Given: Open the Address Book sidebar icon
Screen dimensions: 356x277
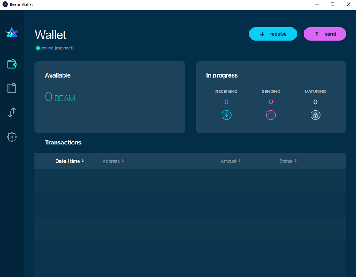Looking at the screenshot, I should click(x=12, y=88).
